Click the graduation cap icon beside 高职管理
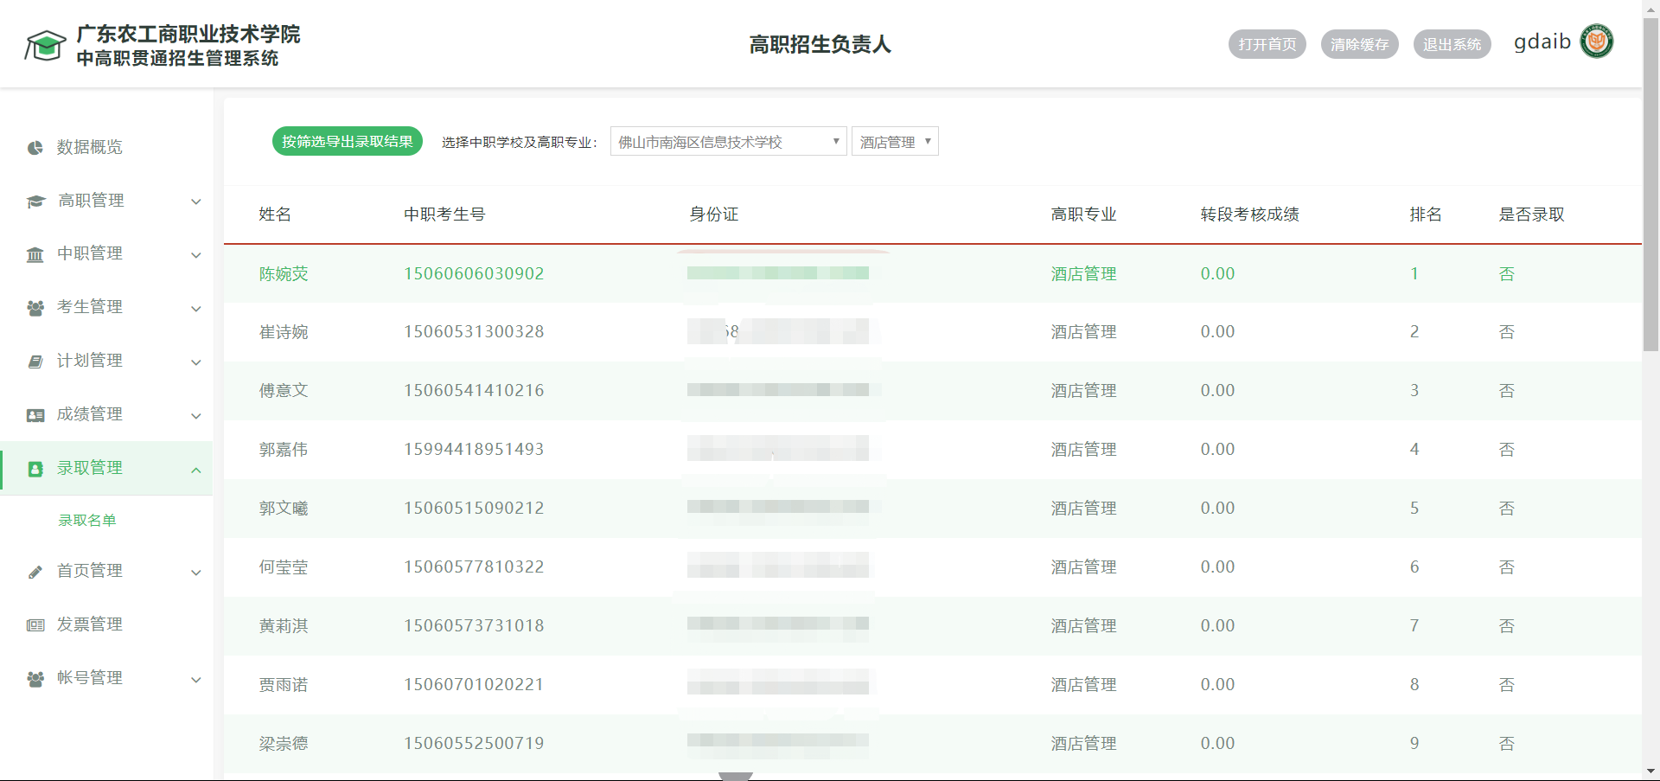 [x=35, y=202]
